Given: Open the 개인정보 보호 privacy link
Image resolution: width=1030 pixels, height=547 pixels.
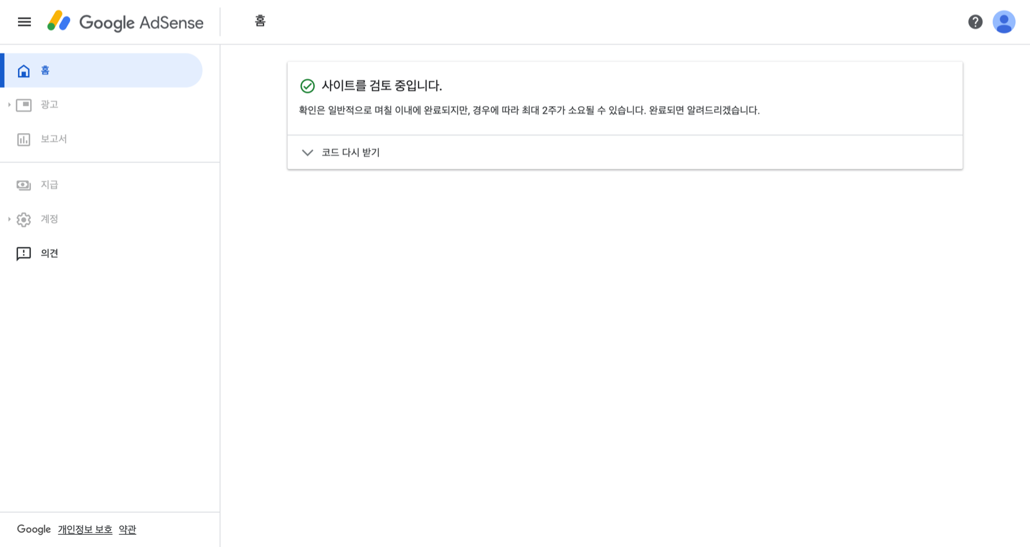Looking at the screenshot, I should click(85, 530).
